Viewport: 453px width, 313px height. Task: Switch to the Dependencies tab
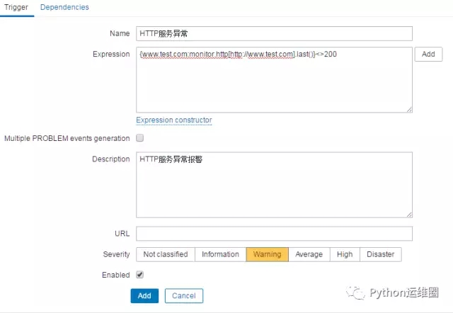(x=64, y=7)
